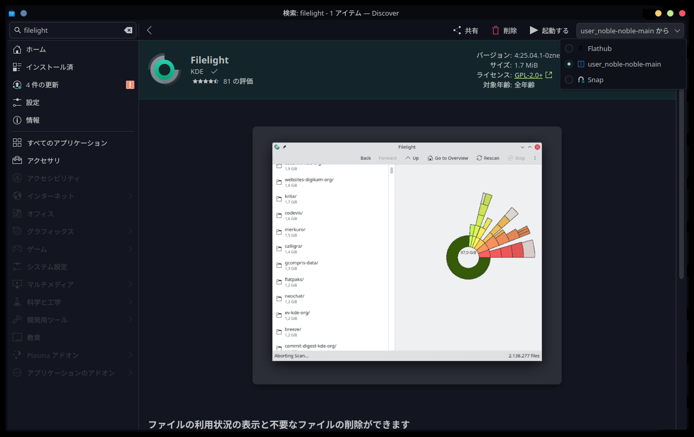Click the 起動する launch button
The height and width of the screenshot is (437, 694).
point(549,31)
